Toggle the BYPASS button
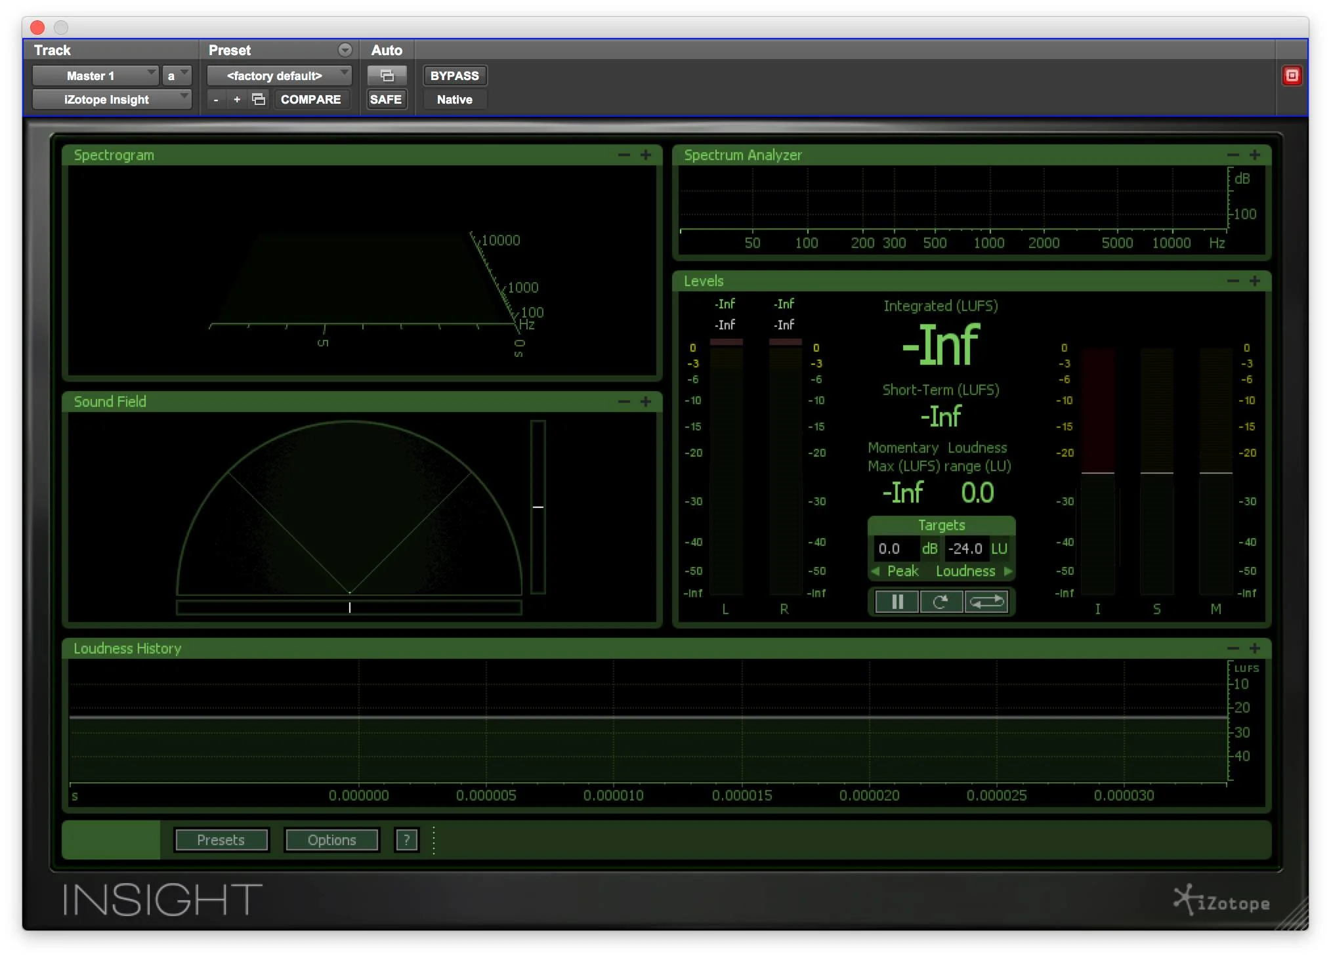Screen dimensions: 1331x958 point(454,75)
